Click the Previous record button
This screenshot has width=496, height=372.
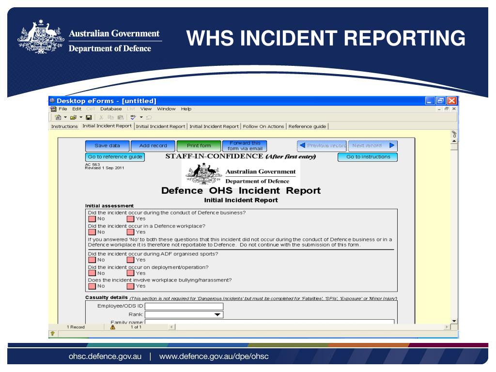(x=322, y=146)
